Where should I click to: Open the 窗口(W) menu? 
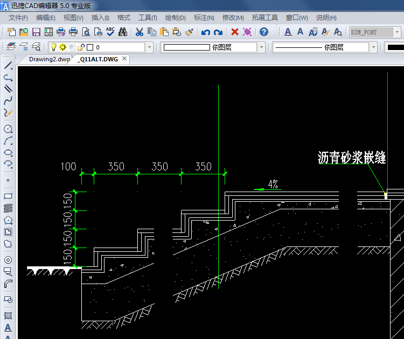[297, 18]
